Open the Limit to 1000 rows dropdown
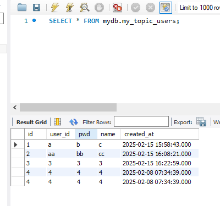Screen dimensions: 220x206 (x=199, y=8)
